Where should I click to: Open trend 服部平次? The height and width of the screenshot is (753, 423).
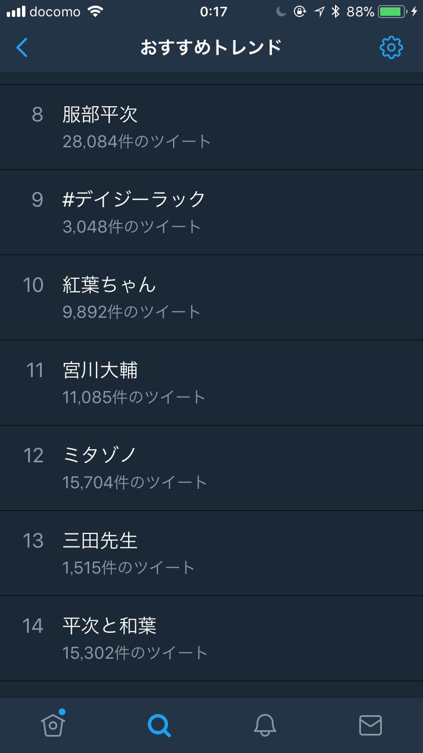point(100,115)
